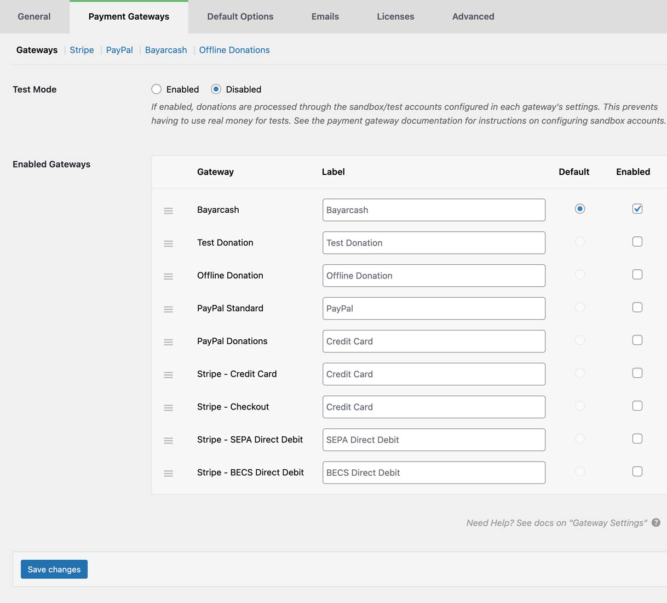
Task: Click the Stripe - Credit Card label input
Action: tap(434, 374)
